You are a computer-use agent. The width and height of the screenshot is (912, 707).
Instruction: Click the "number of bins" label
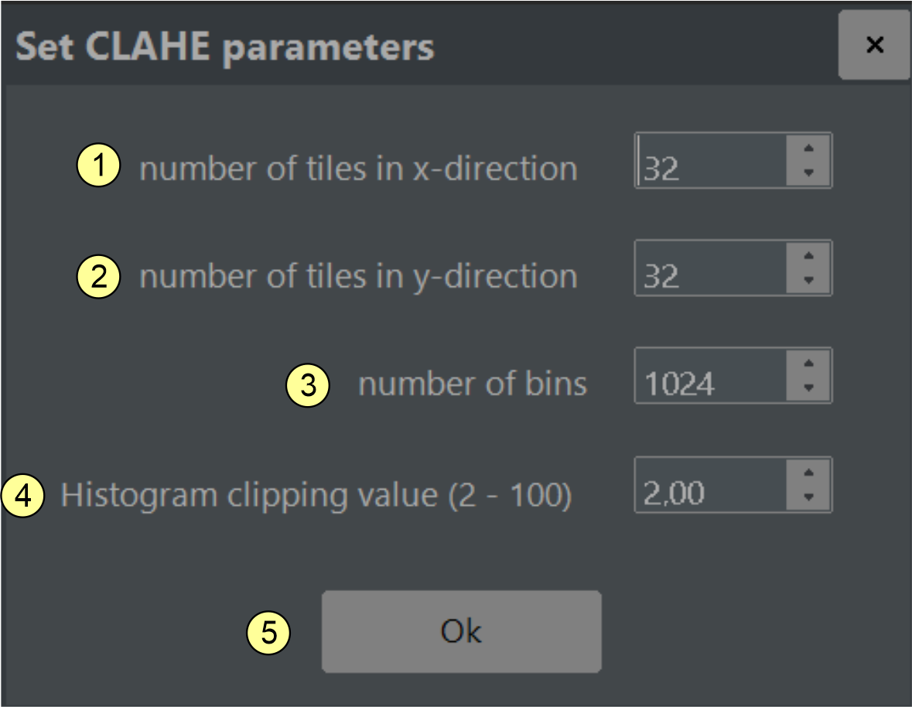tap(472, 384)
